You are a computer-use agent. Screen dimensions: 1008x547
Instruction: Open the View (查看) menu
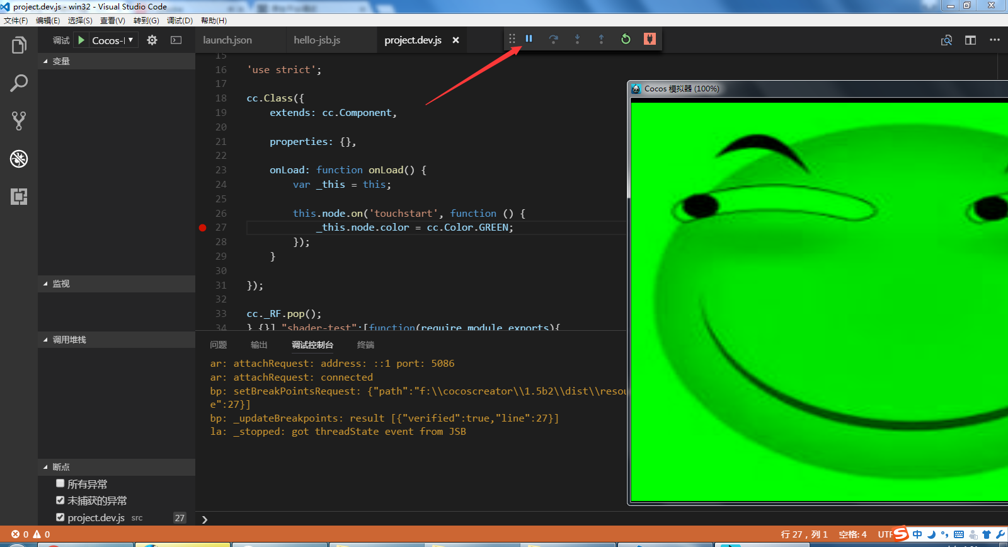[x=113, y=21]
